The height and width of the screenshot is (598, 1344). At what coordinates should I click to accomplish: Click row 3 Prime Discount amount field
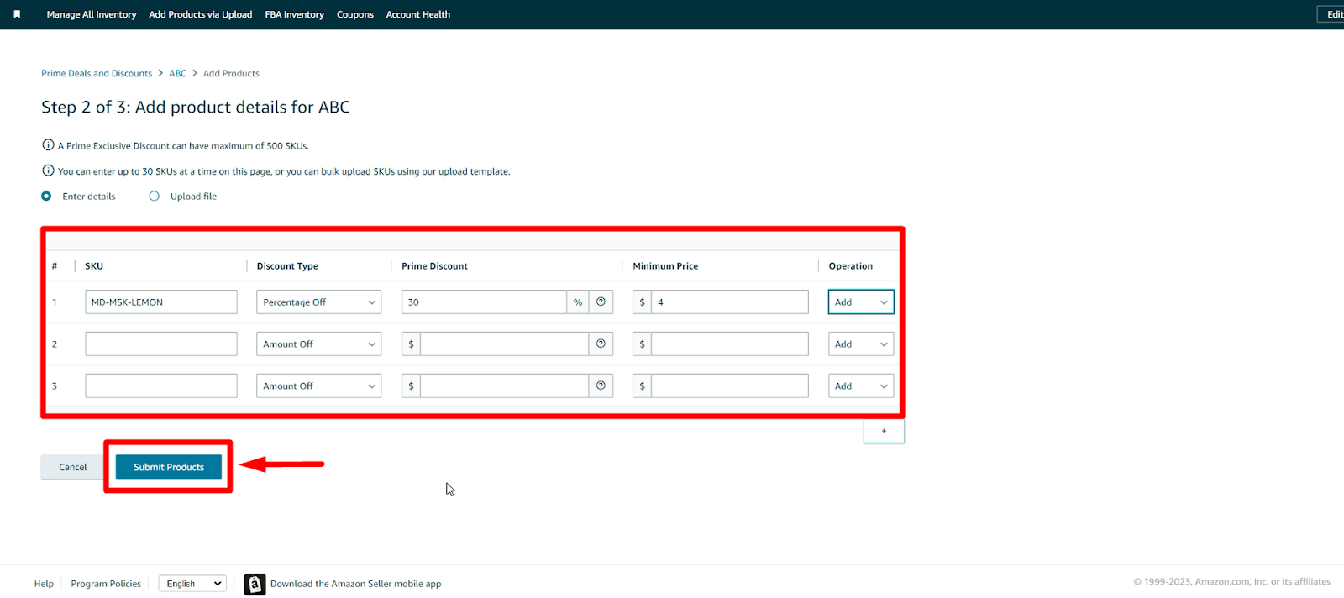tap(504, 386)
